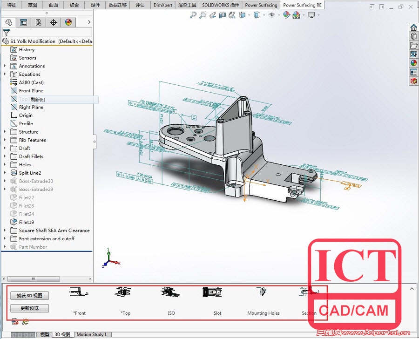Open the DimXpert ribbon tab

coord(163,5)
